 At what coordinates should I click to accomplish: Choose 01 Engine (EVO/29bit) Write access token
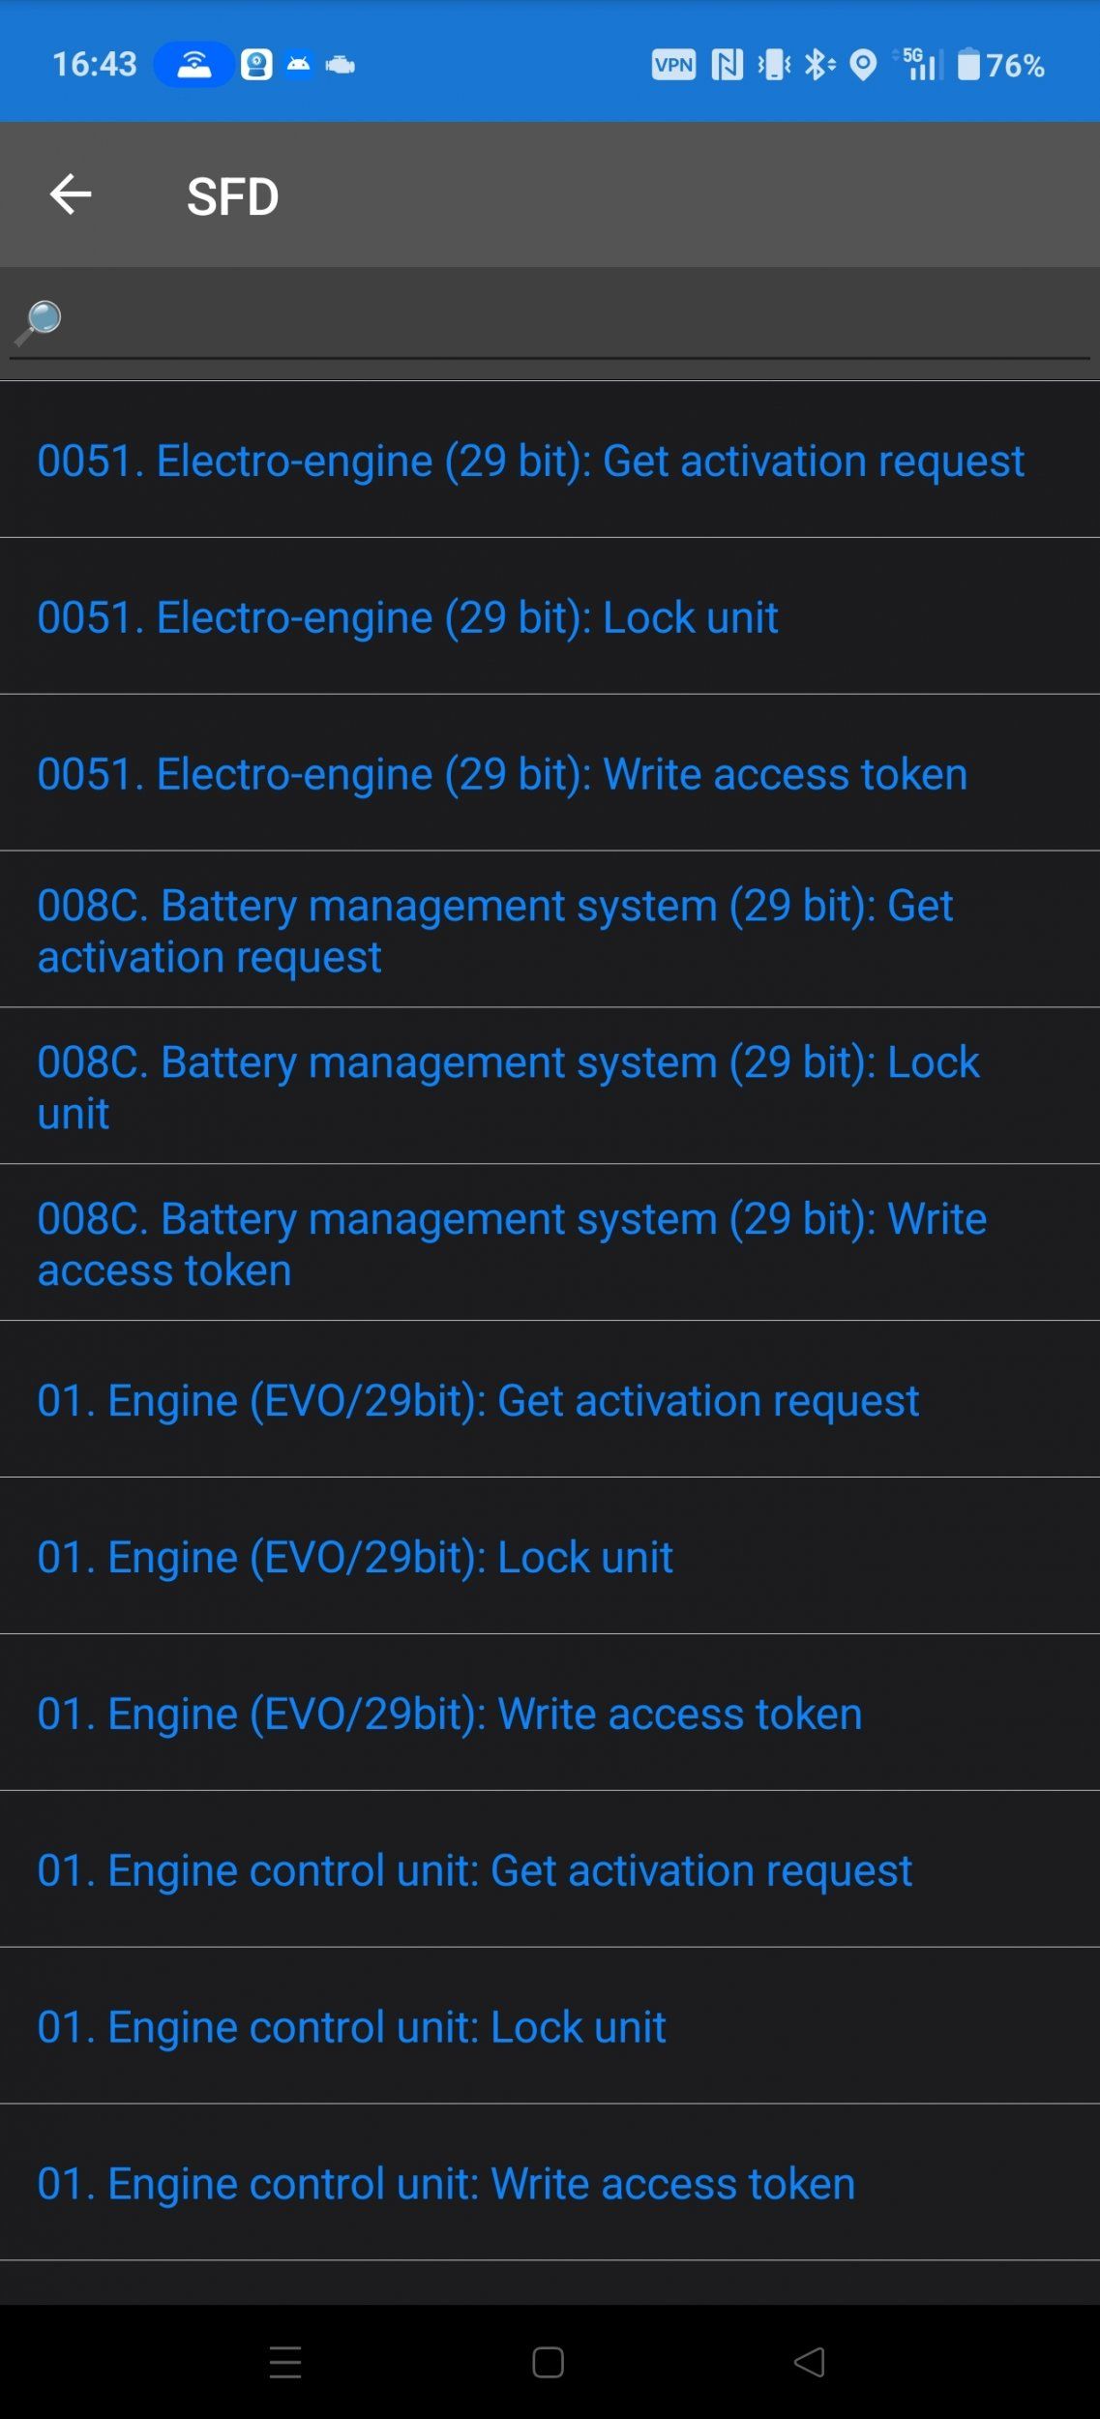[x=450, y=1715]
